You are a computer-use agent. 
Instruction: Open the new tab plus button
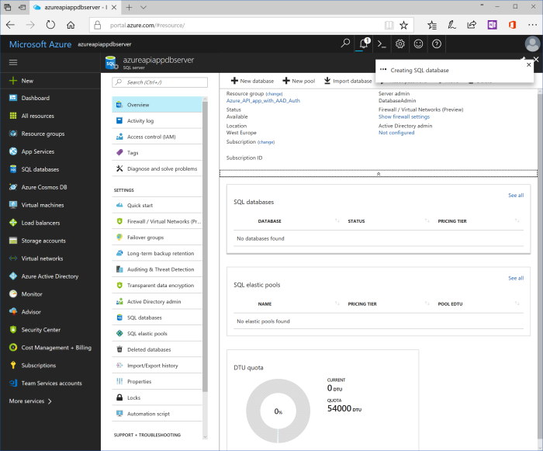pos(129,7)
